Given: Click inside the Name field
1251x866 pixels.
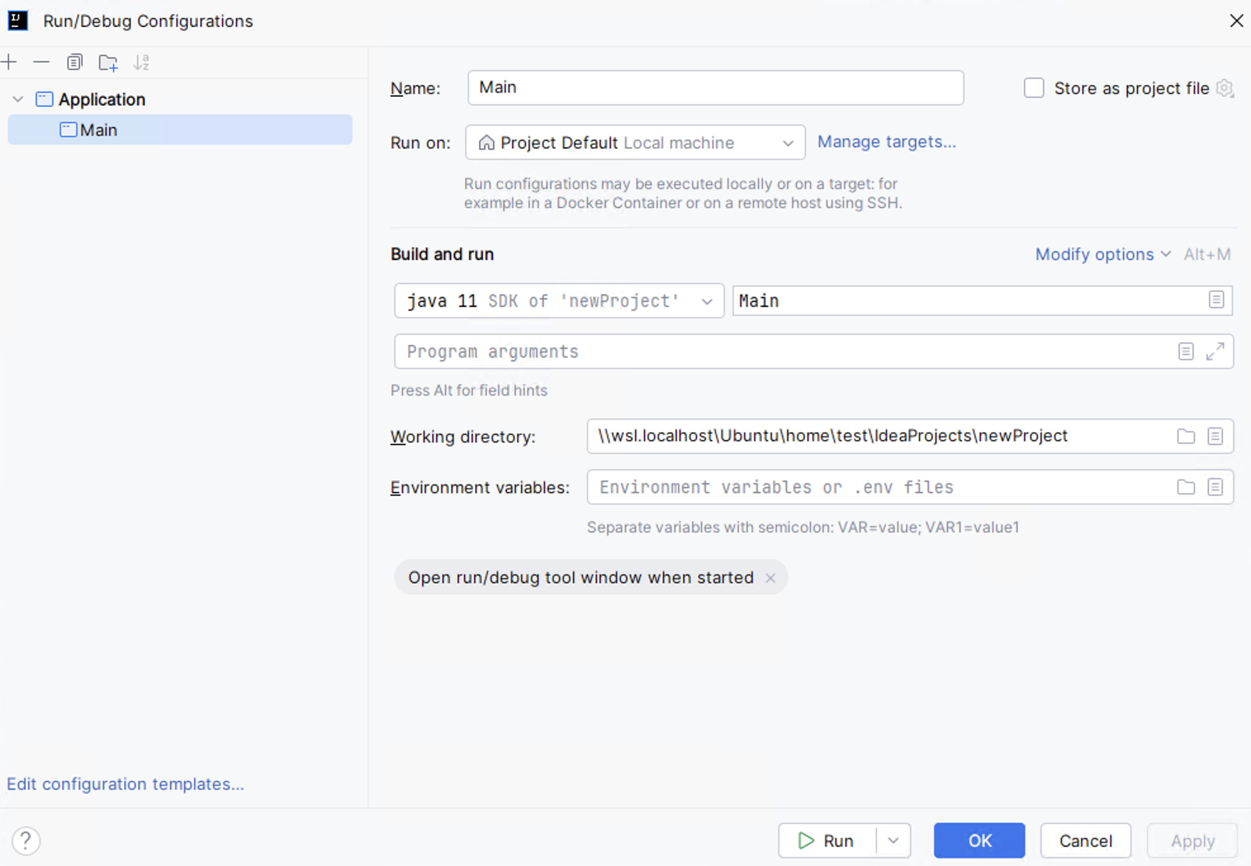Looking at the screenshot, I should [714, 87].
